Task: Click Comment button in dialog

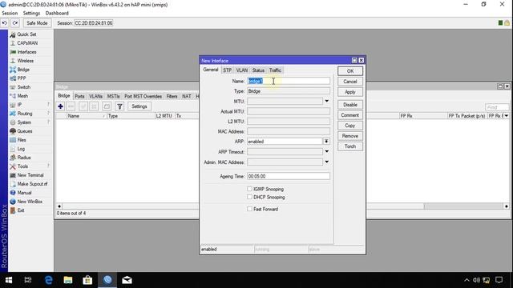Action: (x=350, y=115)
